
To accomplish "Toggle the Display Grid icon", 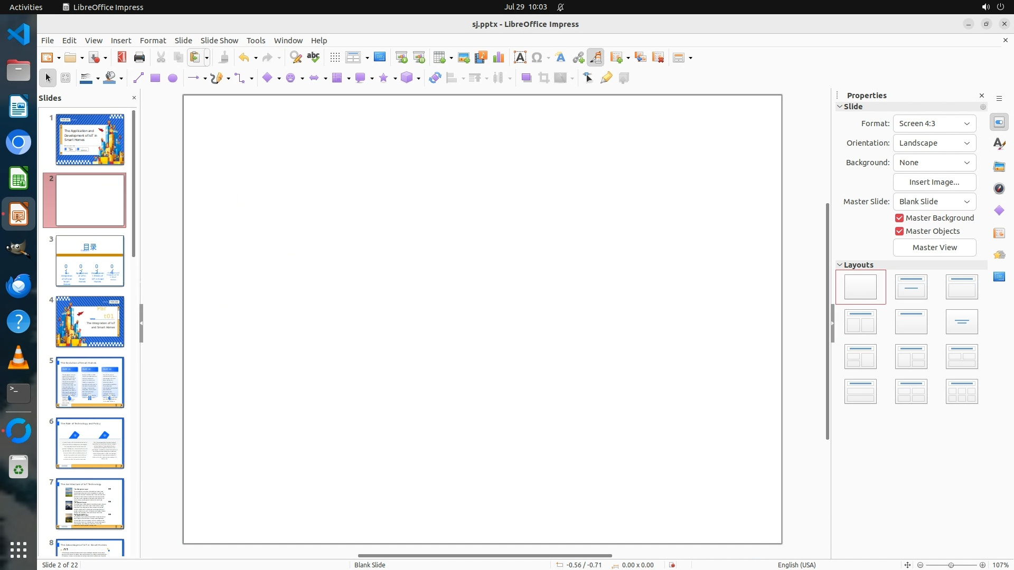I will [335, 58].
